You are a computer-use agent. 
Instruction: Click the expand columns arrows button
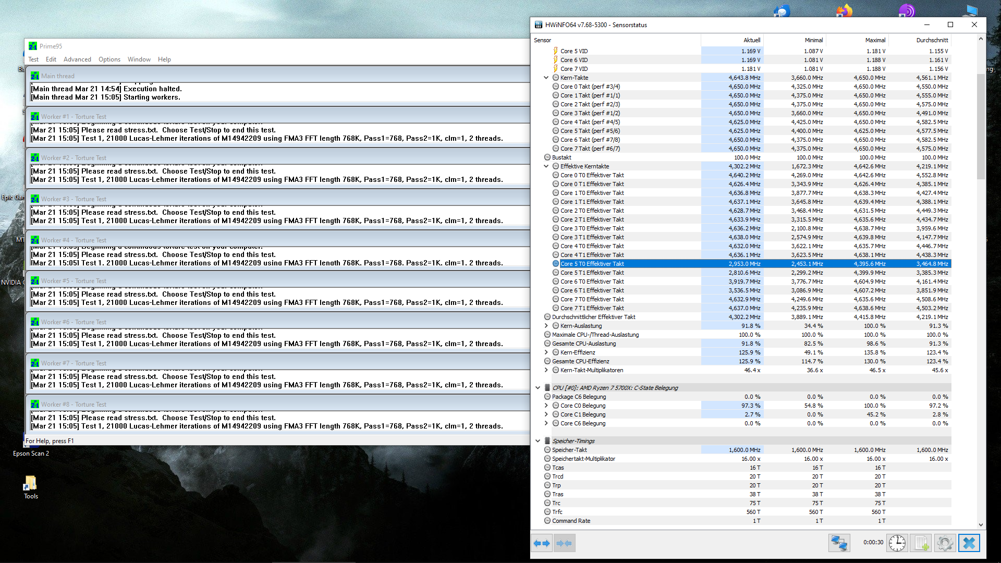(542, 543)
